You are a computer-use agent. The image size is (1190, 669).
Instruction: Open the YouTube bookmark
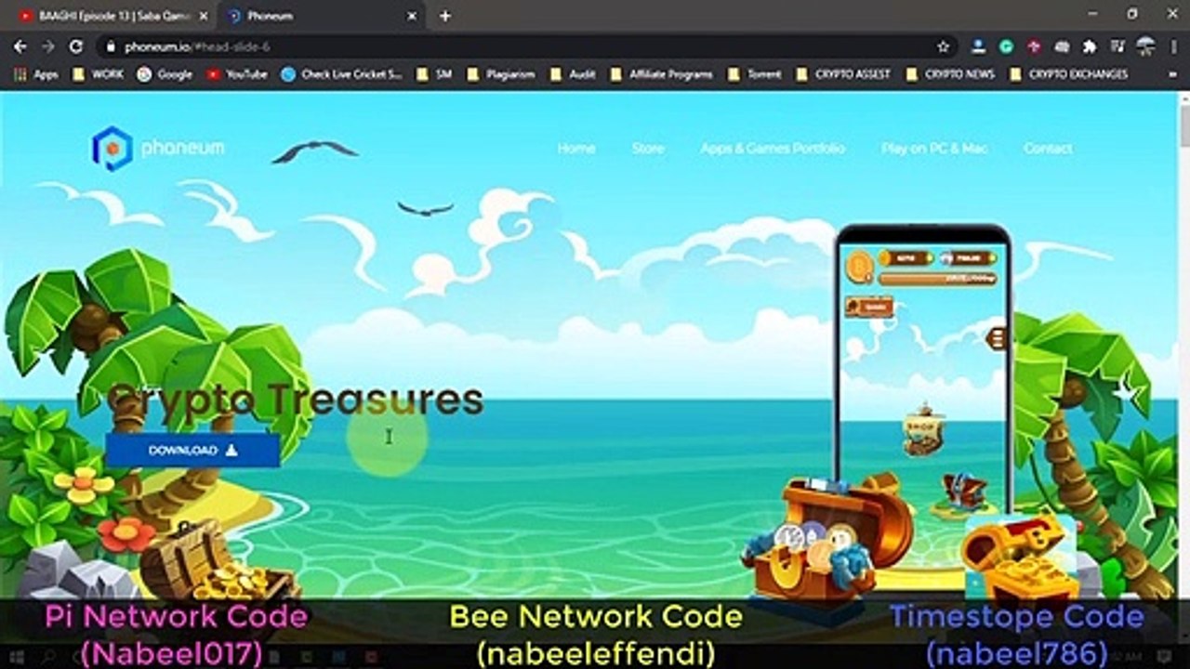237,74
